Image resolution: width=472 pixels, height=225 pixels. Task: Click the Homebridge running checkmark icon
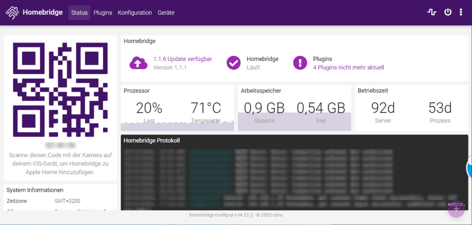click(234, 63)
